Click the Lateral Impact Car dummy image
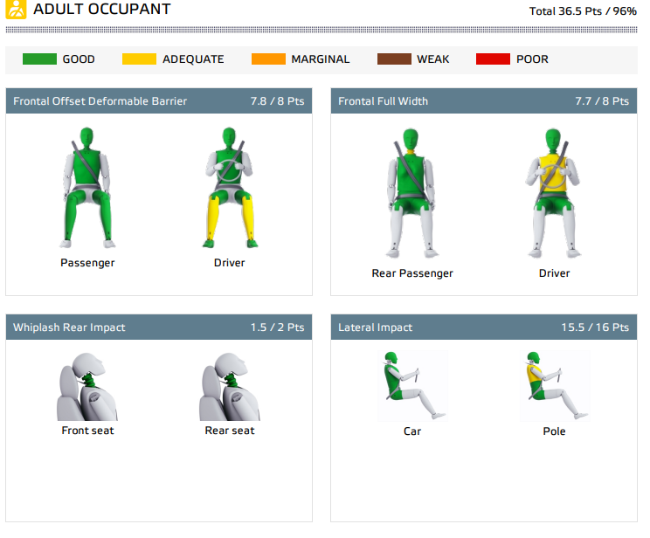The image size is (650, 538). click(x=412, y=386)
